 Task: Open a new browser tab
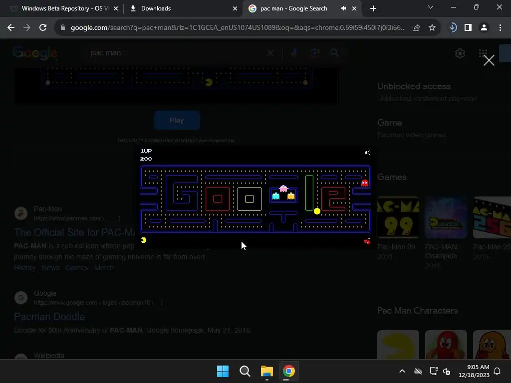coord(373,8)
